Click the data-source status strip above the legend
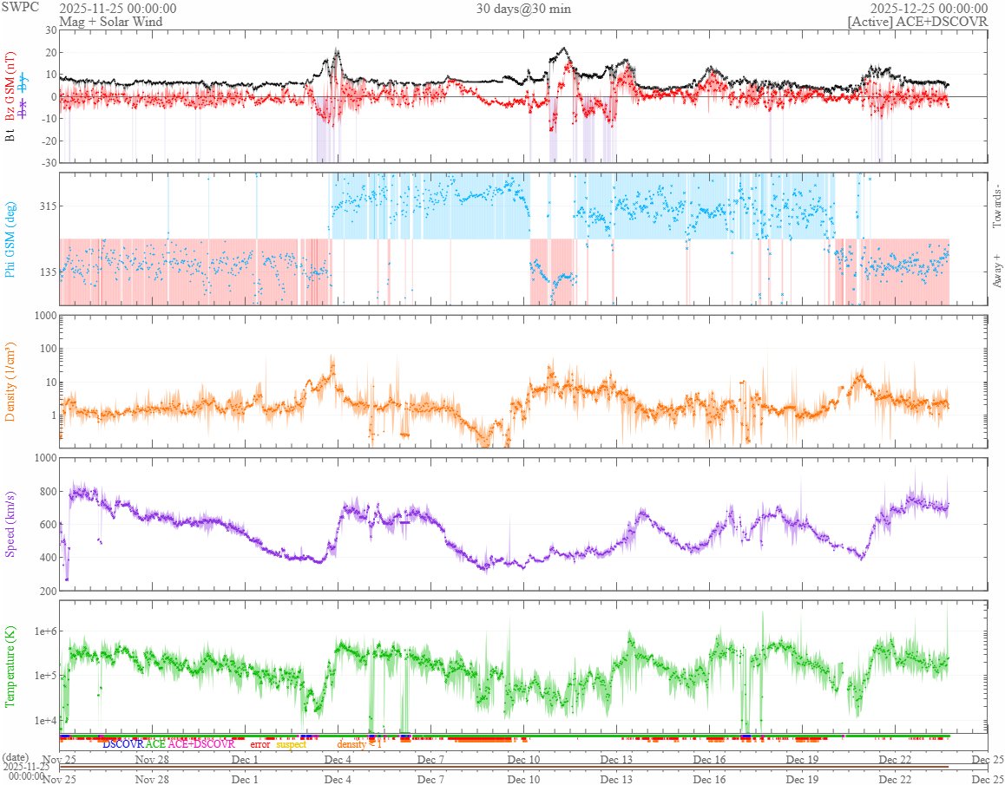Image resolution: width=1005 pixels, height=785 pixels. (503, 737)
